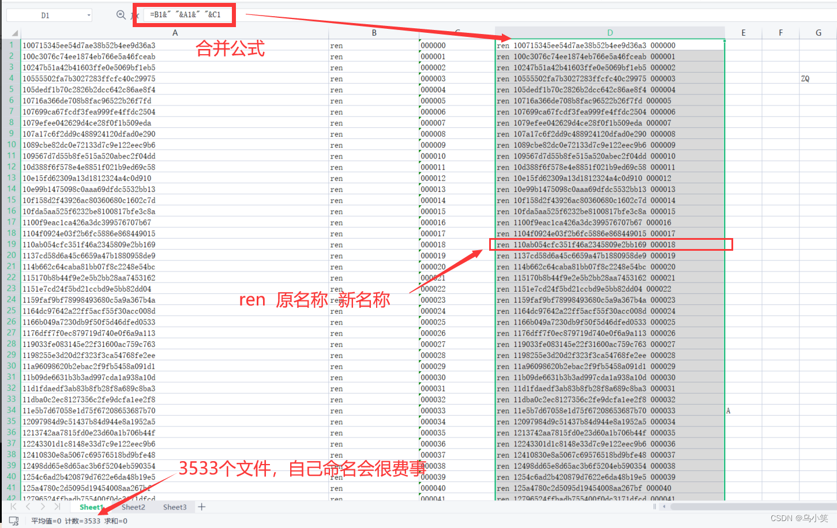Click the 'ren' cell in row 8
Image resolution: width=837 pixels, height=528 pixels.
tap(374, 123)
